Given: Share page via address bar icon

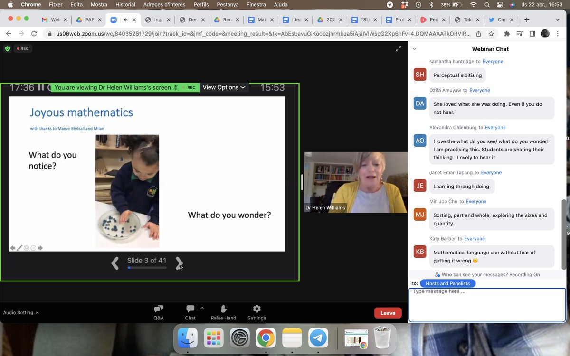Looking at the screenshot, I should click(478, 34).
